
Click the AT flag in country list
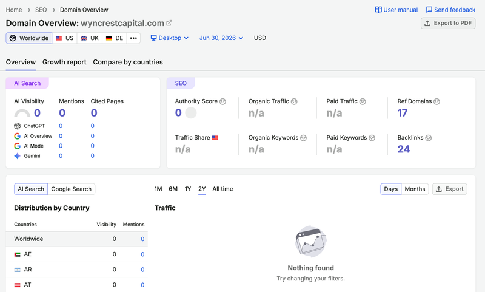[18, 285]
